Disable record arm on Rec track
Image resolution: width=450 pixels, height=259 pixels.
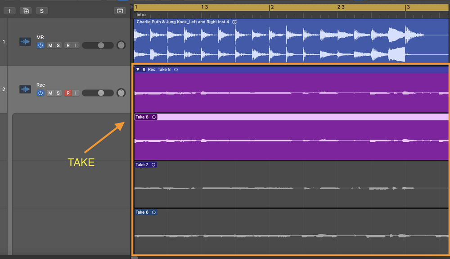point(68,93)
